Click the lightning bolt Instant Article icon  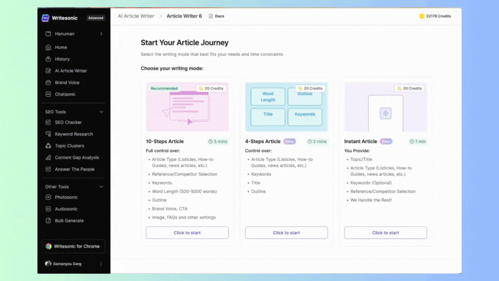pos(386,114)
